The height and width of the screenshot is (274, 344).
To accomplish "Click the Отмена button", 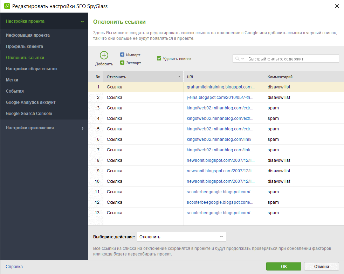I will (321, 266).
